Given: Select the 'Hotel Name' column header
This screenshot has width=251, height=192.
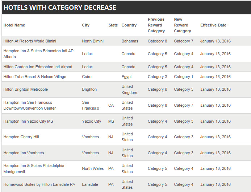Looking at the screenshot, I should pos(14,25).
